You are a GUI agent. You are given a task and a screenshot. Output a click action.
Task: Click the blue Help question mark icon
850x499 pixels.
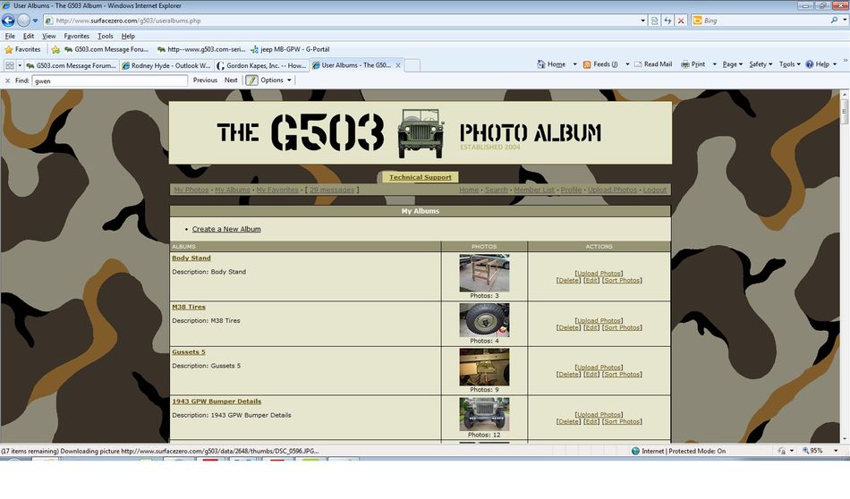pyautogui.click(x=810, y=63)
